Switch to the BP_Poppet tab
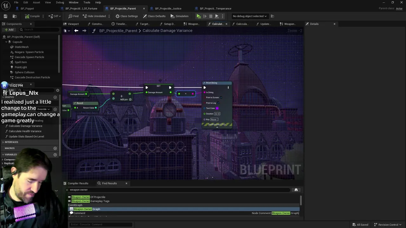 (x=27, y=9)
